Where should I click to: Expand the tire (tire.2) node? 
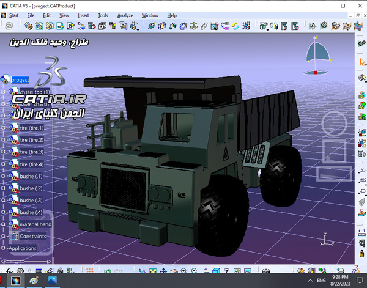[x=3, y=139]
